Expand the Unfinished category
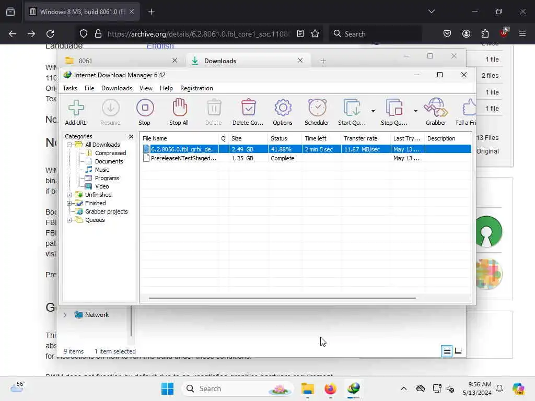 (69, 195)
